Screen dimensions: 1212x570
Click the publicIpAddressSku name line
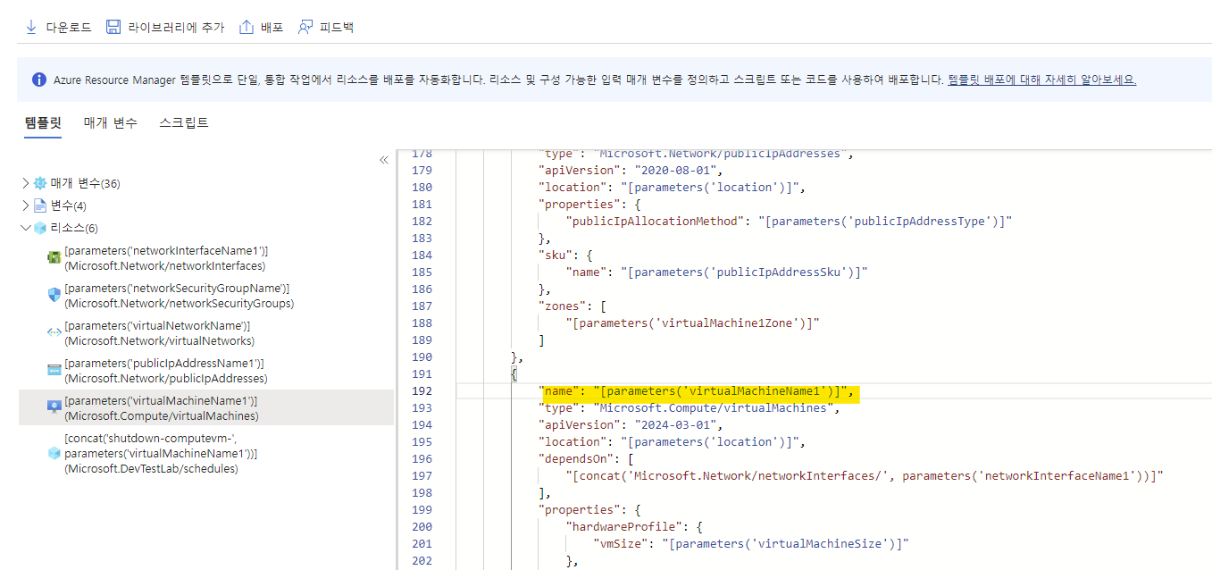717,272
